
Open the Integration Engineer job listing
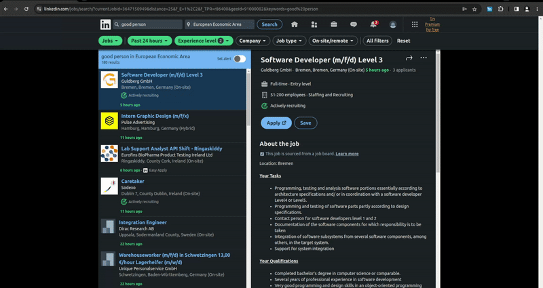point(143,222)
